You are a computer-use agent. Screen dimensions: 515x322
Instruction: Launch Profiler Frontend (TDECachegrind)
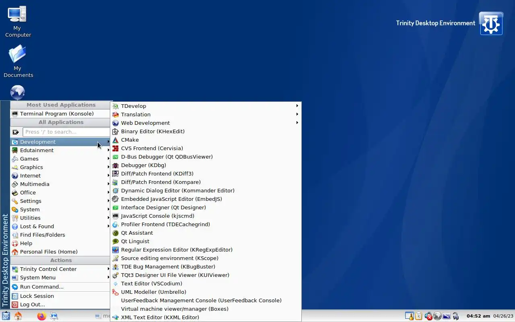[206, 224]
